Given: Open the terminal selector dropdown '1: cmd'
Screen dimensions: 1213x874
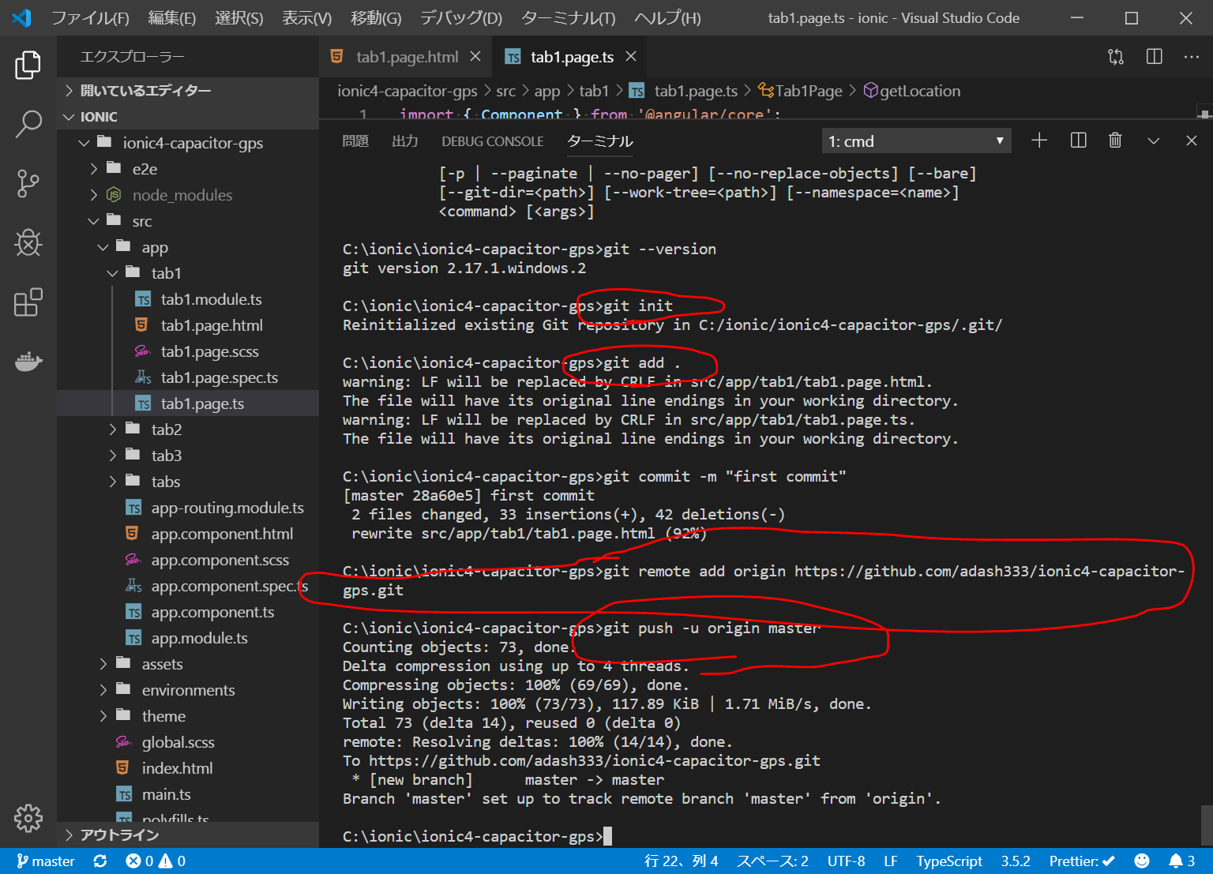Looking at the screenshot, I should click(916, 141).
